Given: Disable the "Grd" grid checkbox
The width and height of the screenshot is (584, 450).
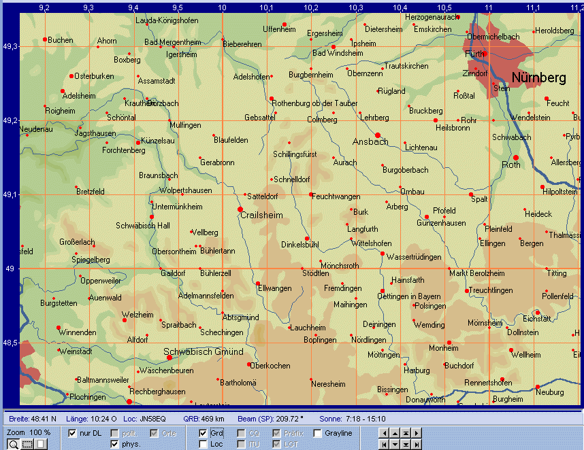Looking at the screenshot, I should (203, 433).
